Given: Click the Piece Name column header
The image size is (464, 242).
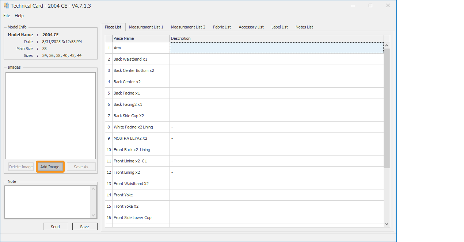Looking at the screenshot, I should 141,38.
